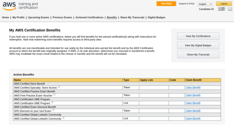Click View My Certifications button

point(198,36)
